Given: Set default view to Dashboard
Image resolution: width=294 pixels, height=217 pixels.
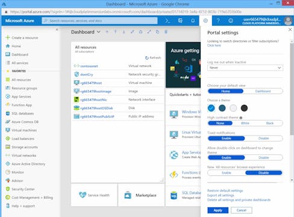Looking at the screenshot, I should pyautogui.click(x=263, y=91).
